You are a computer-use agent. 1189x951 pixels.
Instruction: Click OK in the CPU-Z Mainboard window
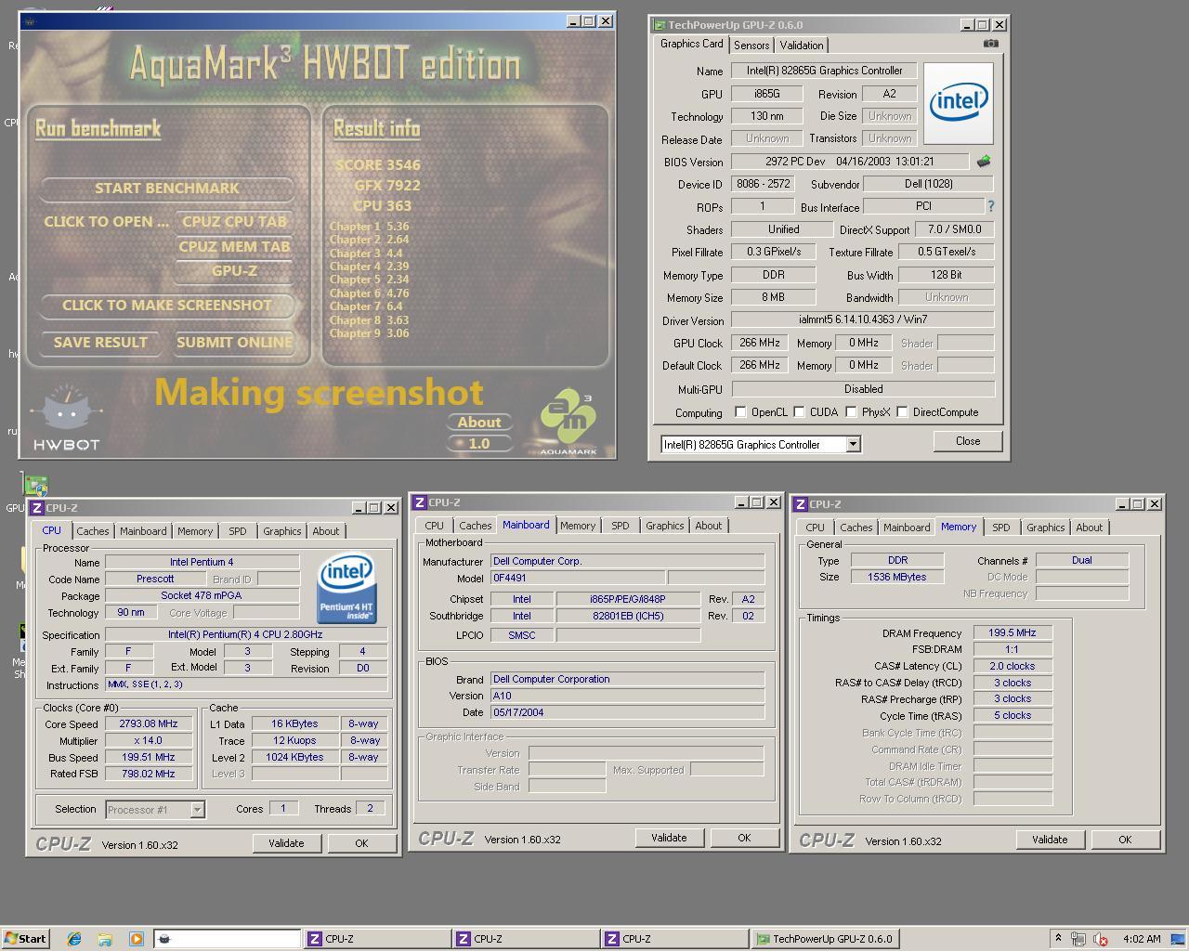point(744,838)
